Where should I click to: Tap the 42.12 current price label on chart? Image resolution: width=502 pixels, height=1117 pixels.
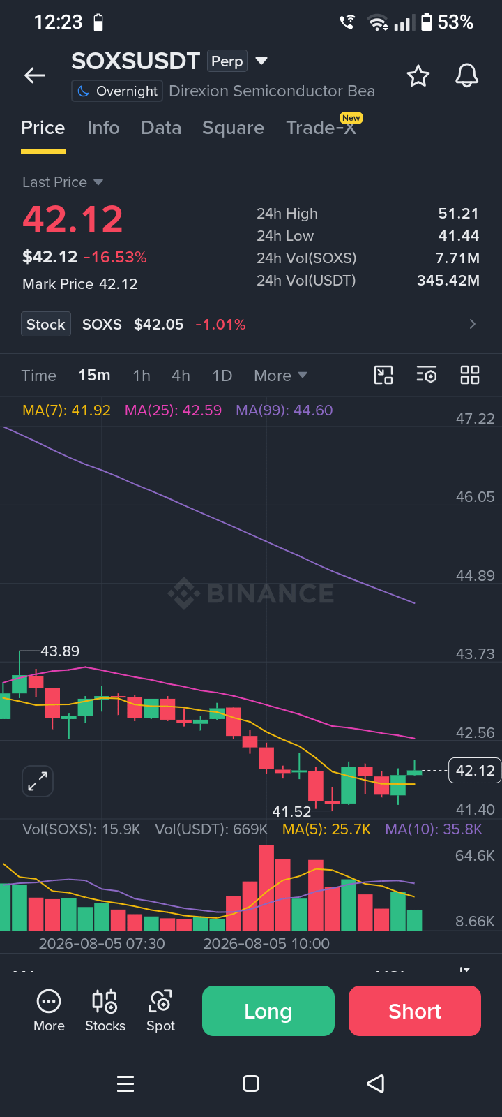coord(475,771)
